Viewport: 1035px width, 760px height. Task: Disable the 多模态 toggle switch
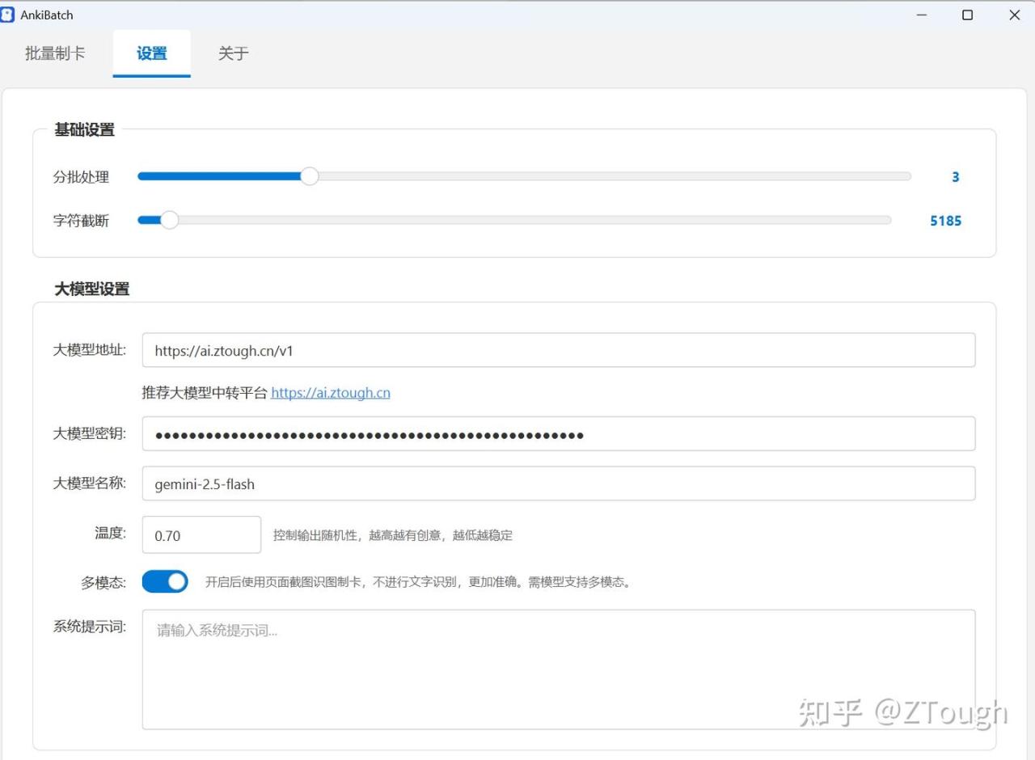pos(165,581)
